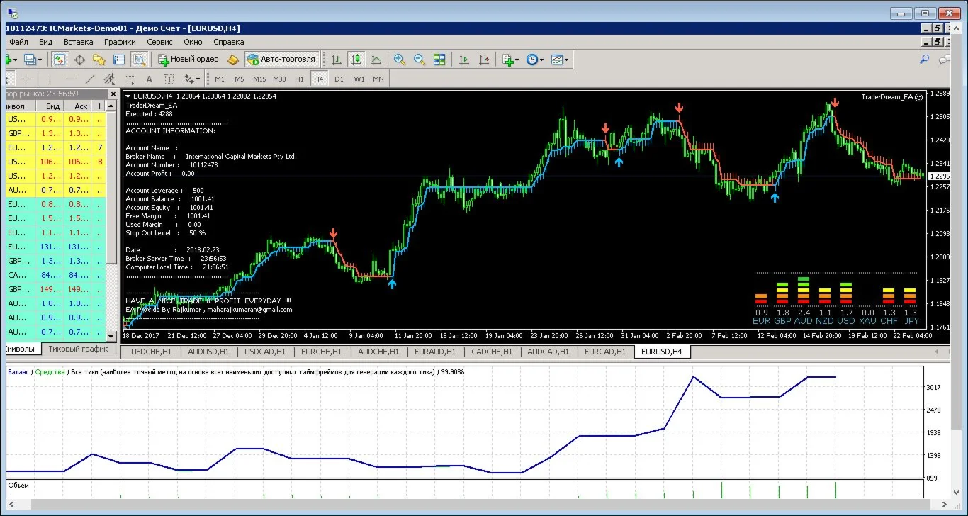Expand the chart templates dropdown arrow
This screenshot has height=516, width=968.
pos(567,60)
